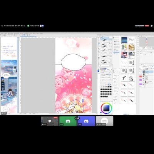Mute the stream using the speaker icon
154x154 pixels.
tap(2, 26)
